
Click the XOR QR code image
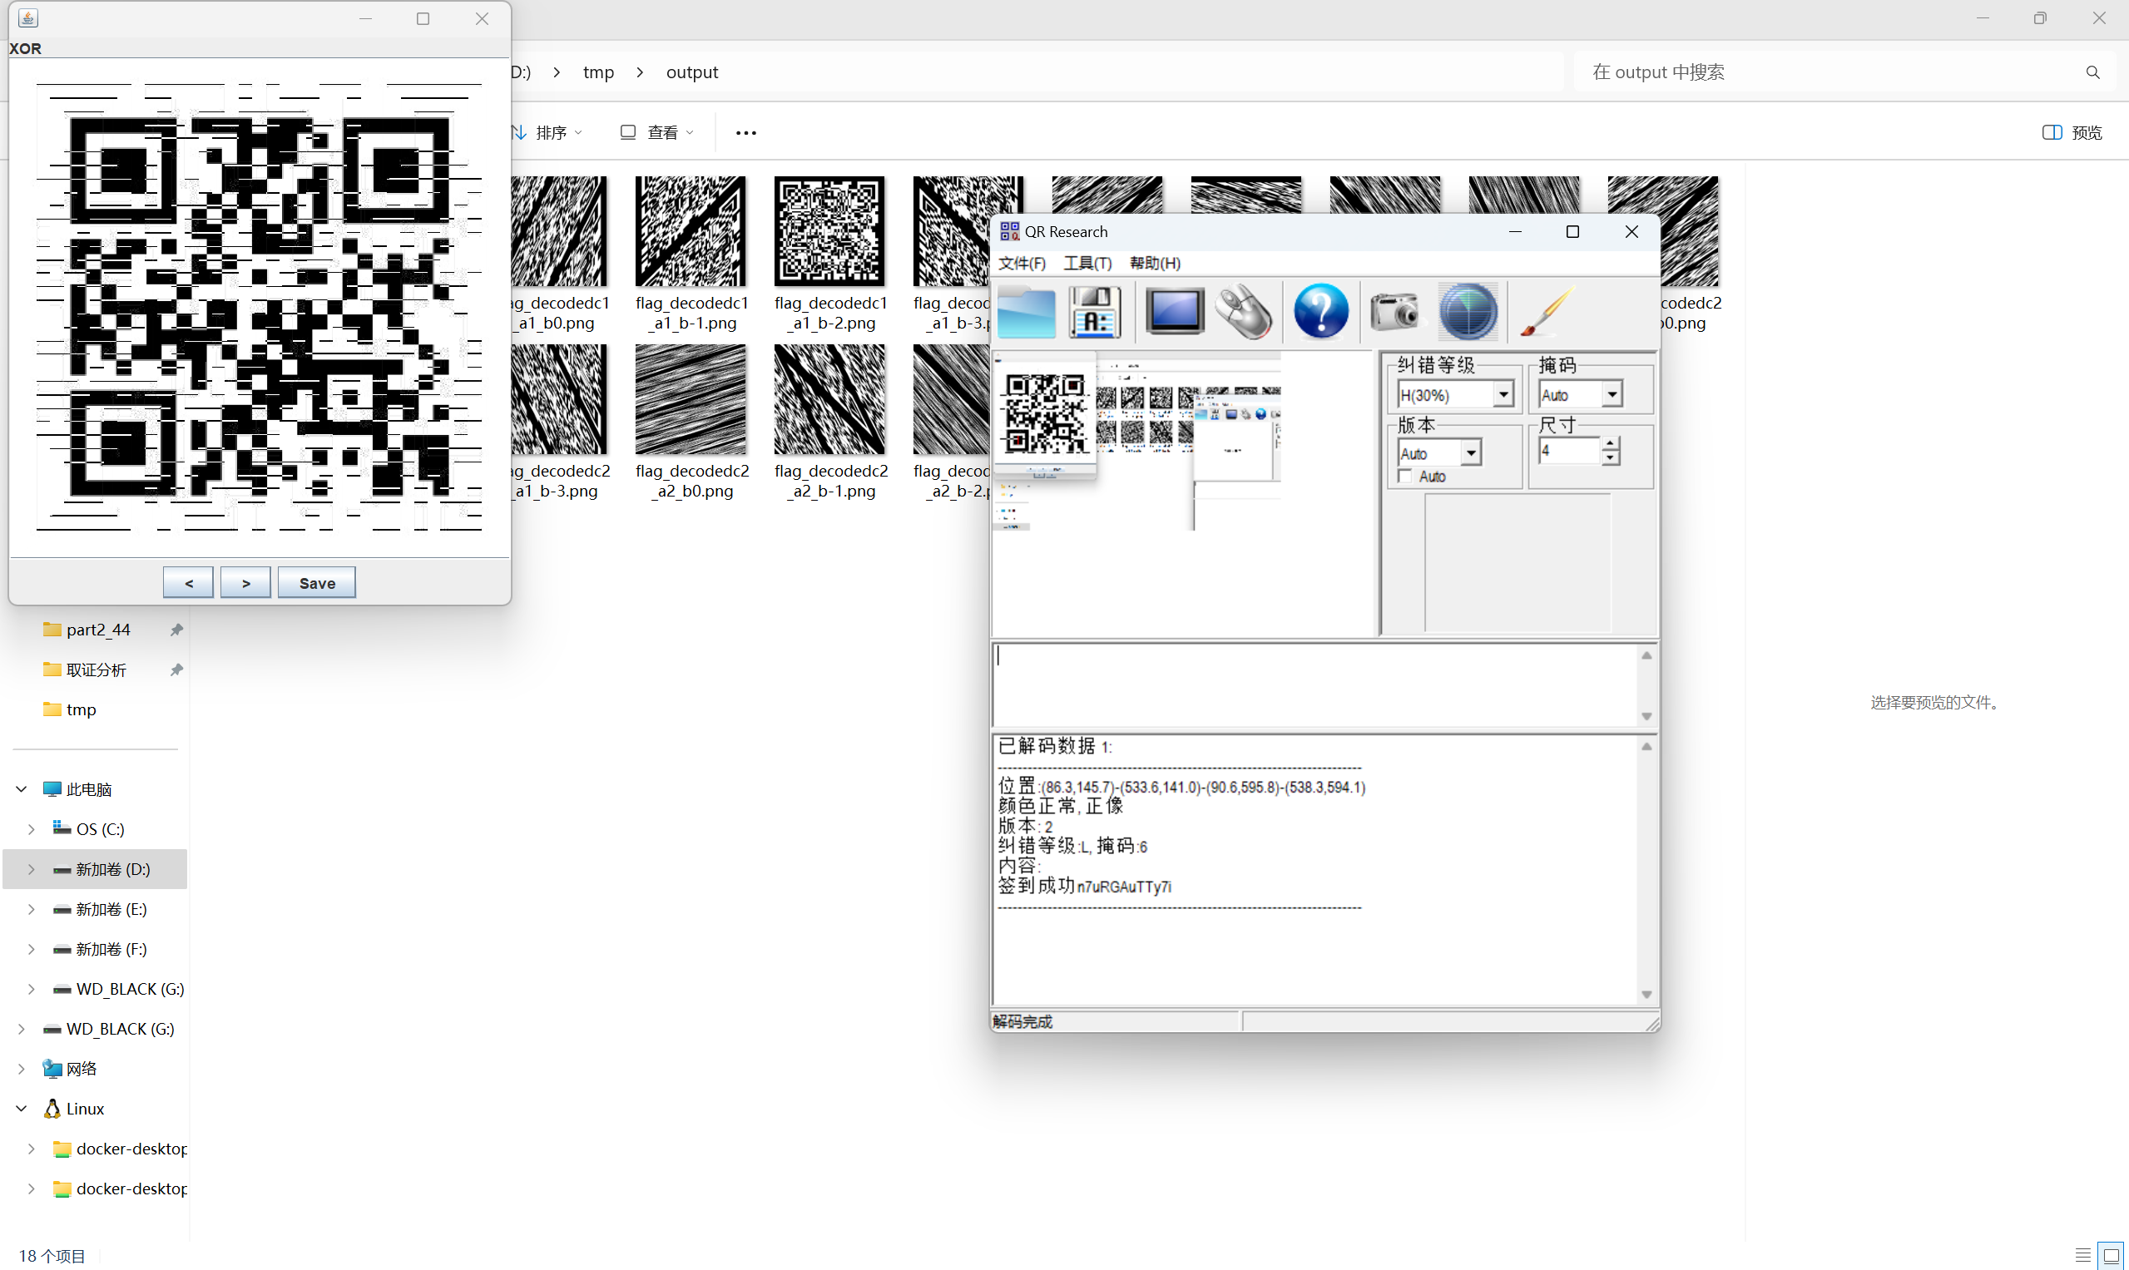[x=260, y=306]
